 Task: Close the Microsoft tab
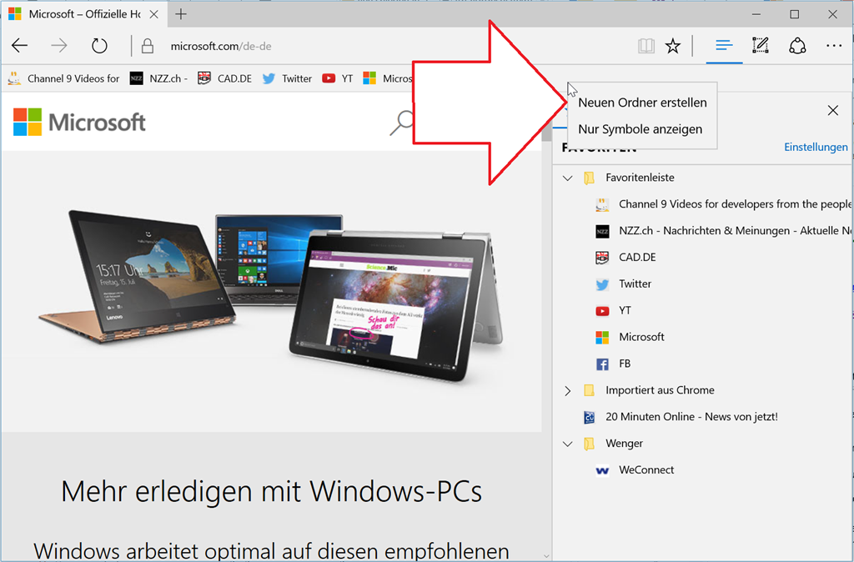tap(154, 14)
